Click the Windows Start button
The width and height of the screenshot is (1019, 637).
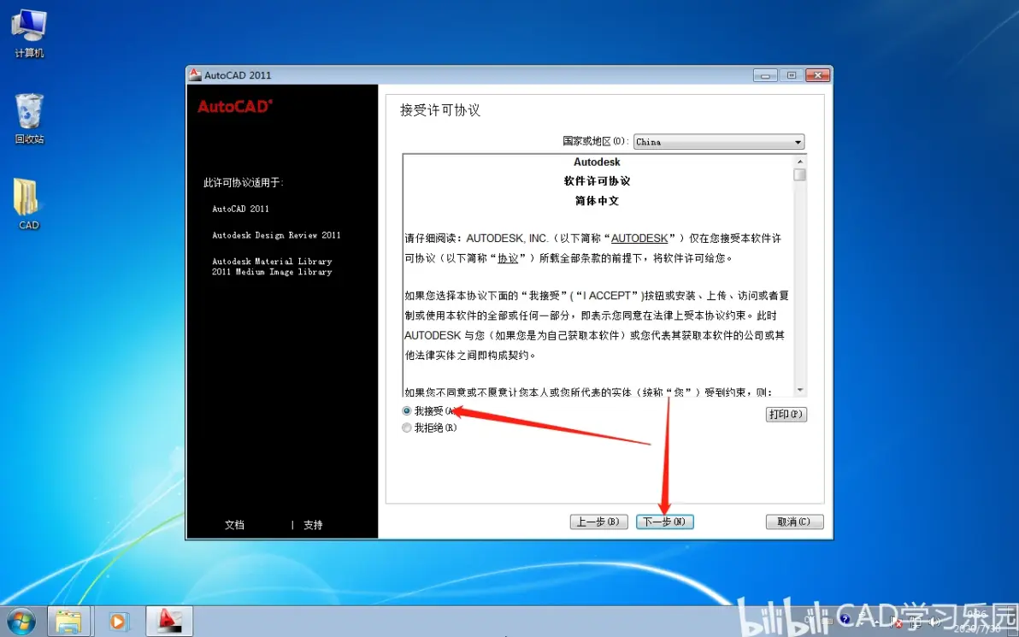[21, 622]
